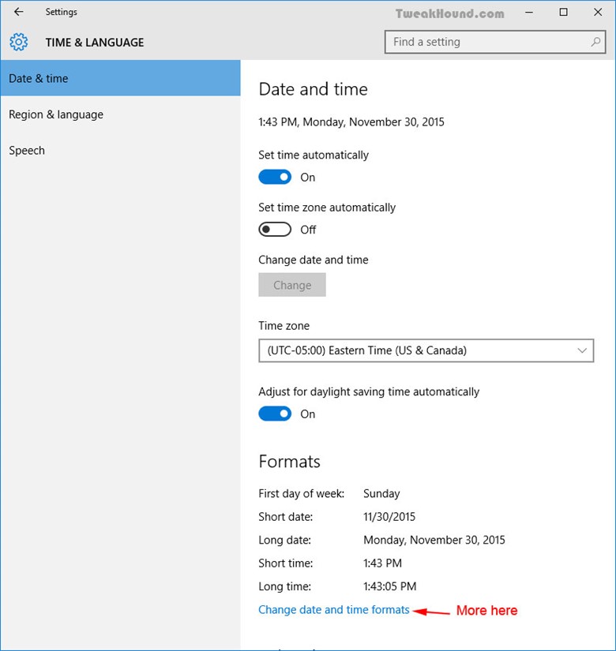Enable Set time zone automatically
Viewport: 616px width, 651px height.
coord(275,230)
